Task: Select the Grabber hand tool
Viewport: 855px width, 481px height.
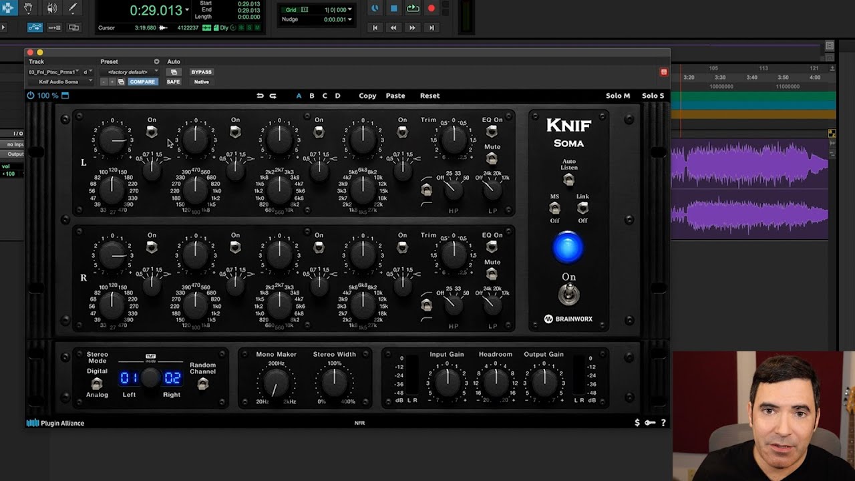Action: (x=29, y=8)
